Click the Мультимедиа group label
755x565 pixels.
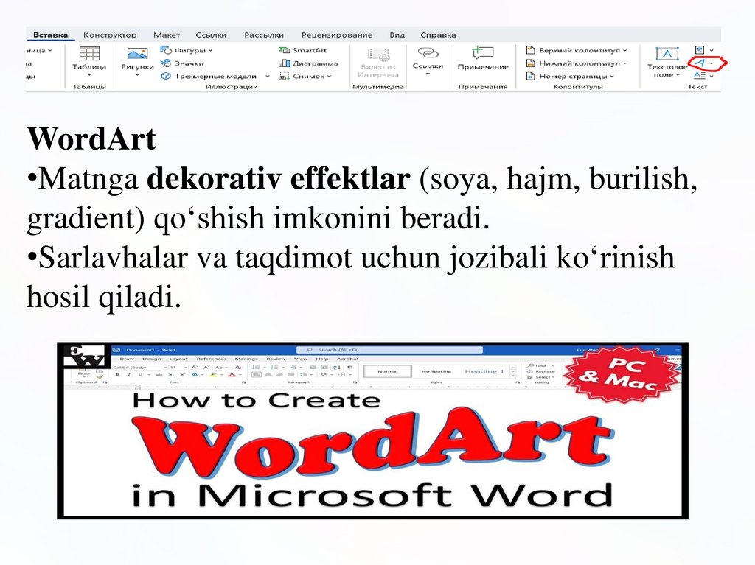pos(378,87)
